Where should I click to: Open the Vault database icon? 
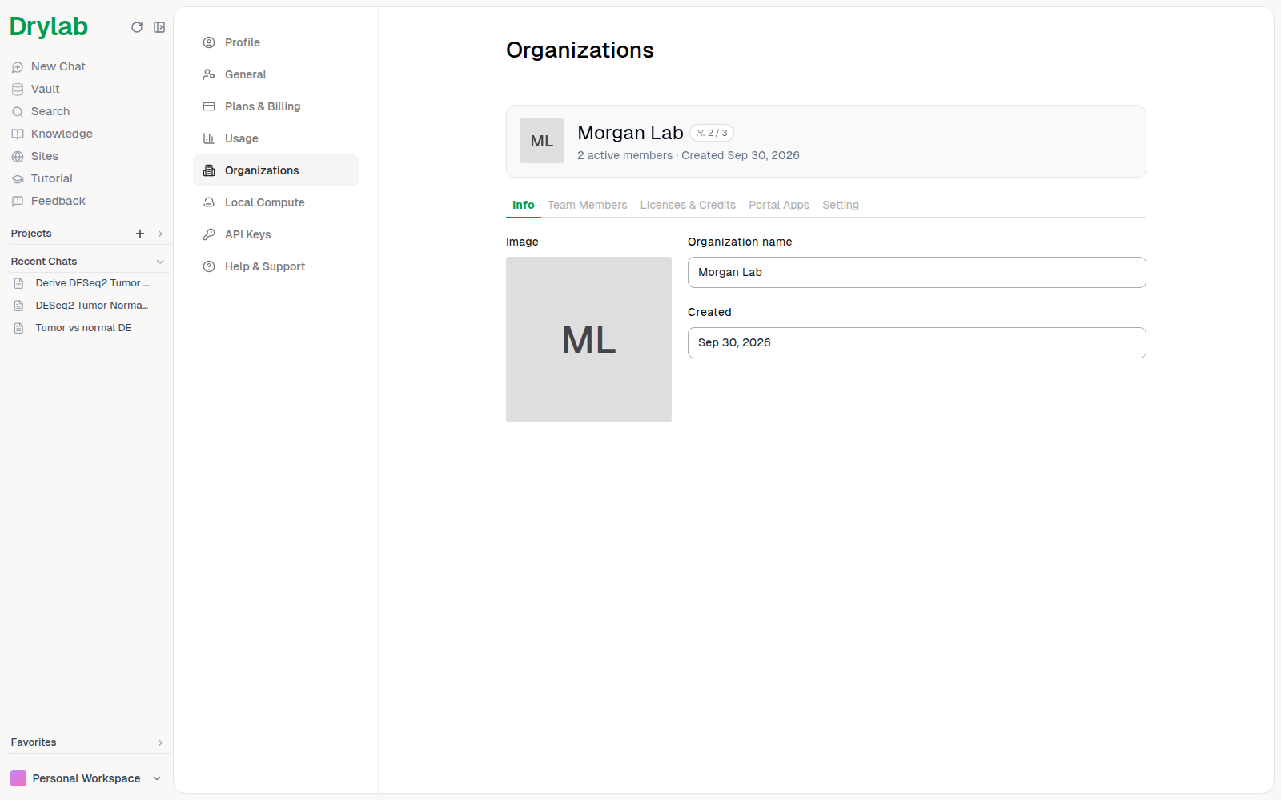click(x=18, y=90)
